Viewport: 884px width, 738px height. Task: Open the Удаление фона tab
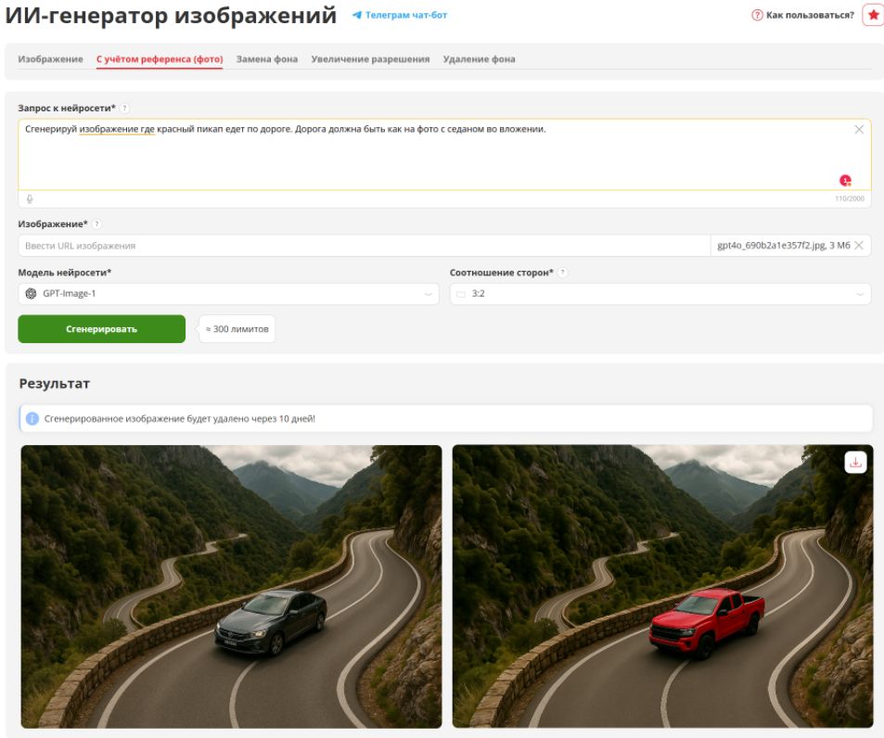coord(479,59)
